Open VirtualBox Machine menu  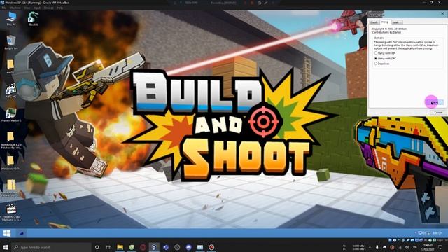15,8
